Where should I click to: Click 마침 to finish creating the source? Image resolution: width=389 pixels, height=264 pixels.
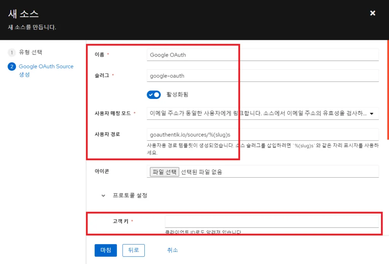tap(105, 250)
